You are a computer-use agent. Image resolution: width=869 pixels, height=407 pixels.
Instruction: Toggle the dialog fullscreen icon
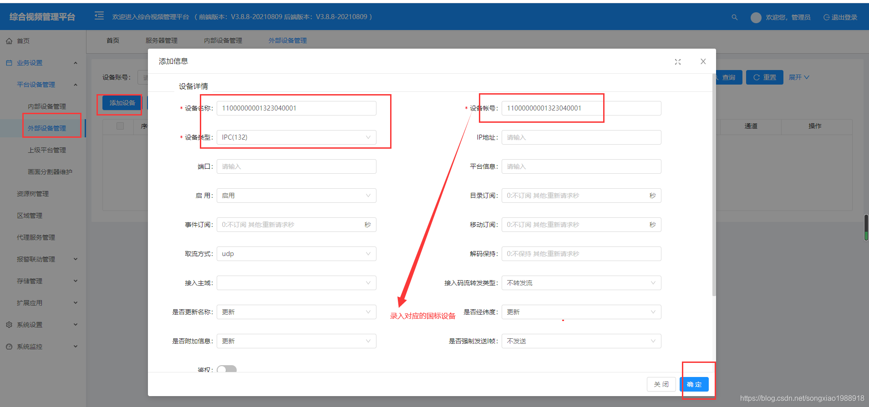[x=678, y=62]
